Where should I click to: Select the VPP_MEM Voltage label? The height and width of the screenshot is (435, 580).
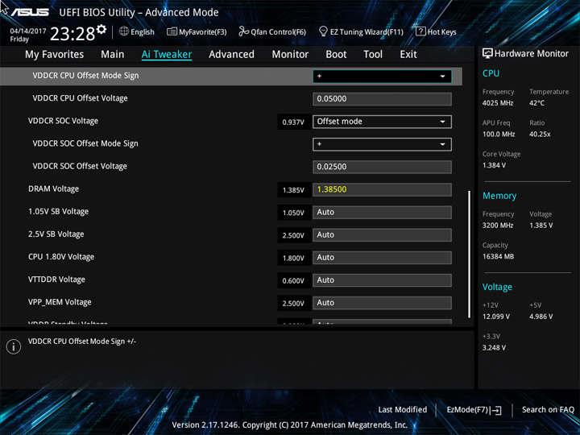60,302
